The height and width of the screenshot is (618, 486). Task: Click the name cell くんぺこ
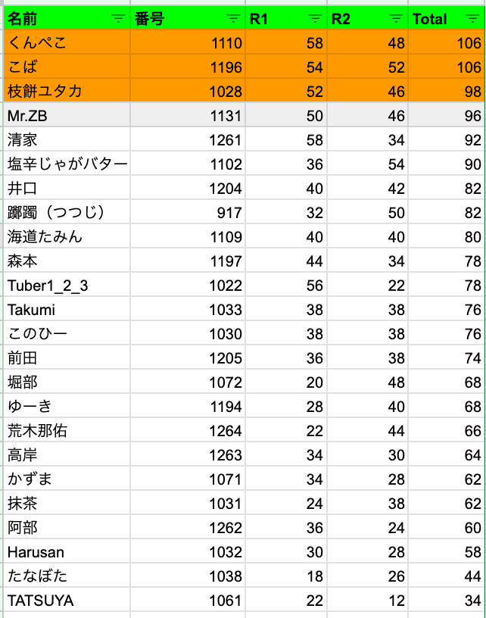[x=67, y=43]
